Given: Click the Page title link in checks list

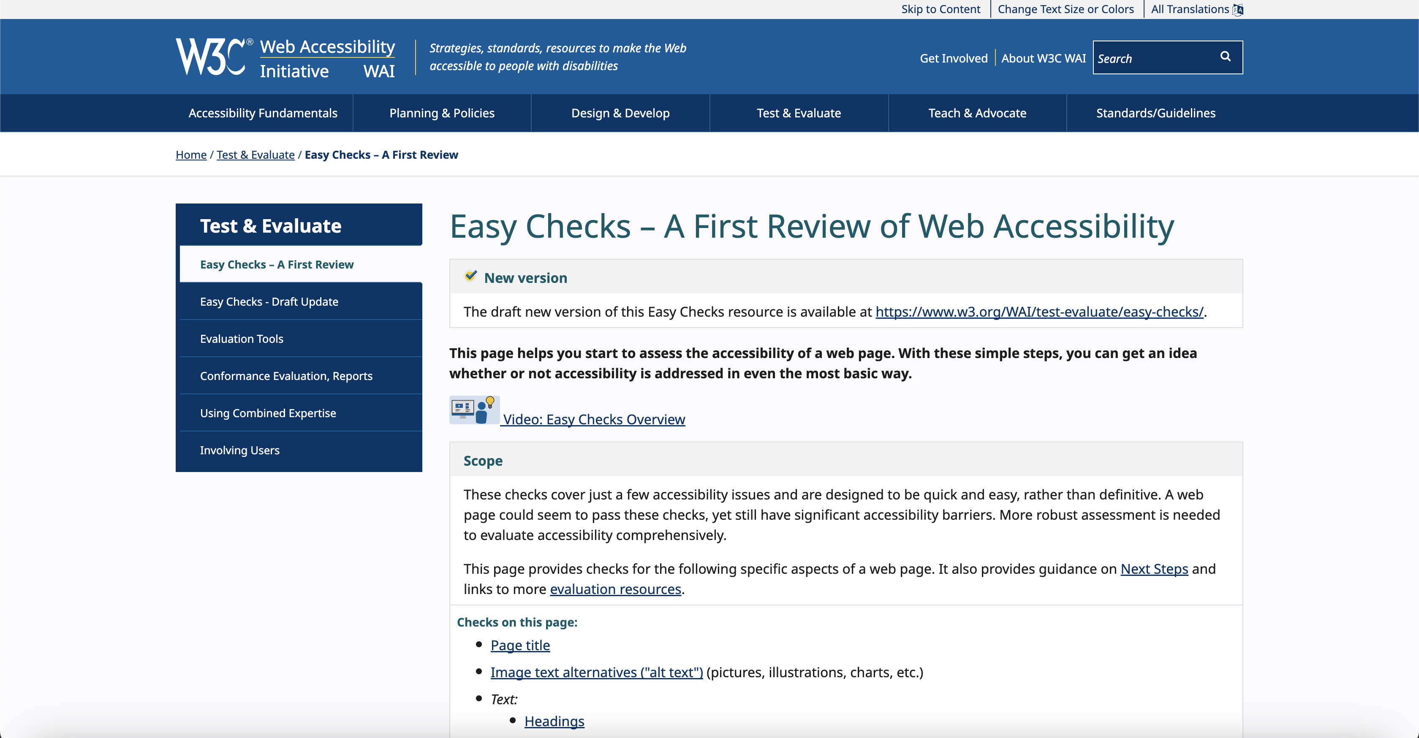Looking at the screenshot, I should pos(520,645).
